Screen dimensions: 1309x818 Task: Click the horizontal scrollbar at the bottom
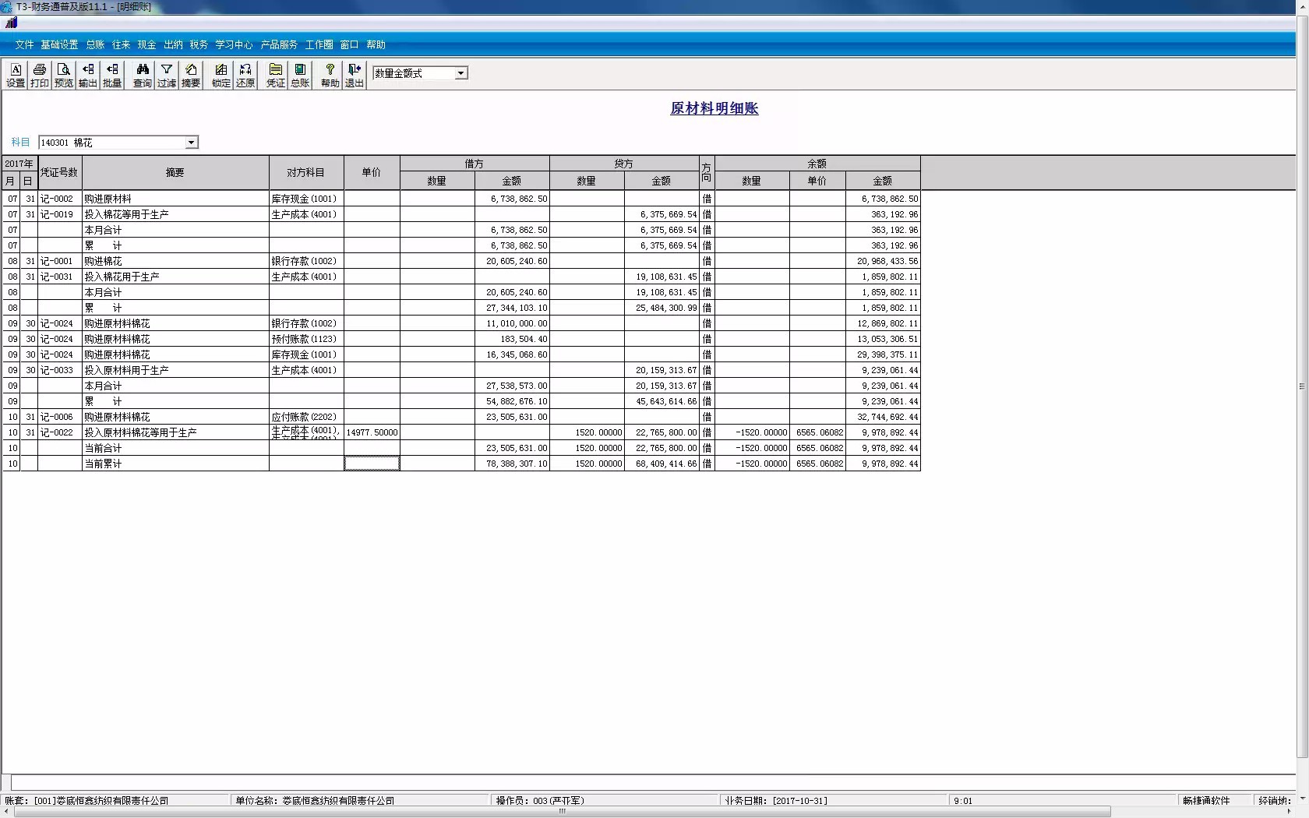click(x=562, y=811)
